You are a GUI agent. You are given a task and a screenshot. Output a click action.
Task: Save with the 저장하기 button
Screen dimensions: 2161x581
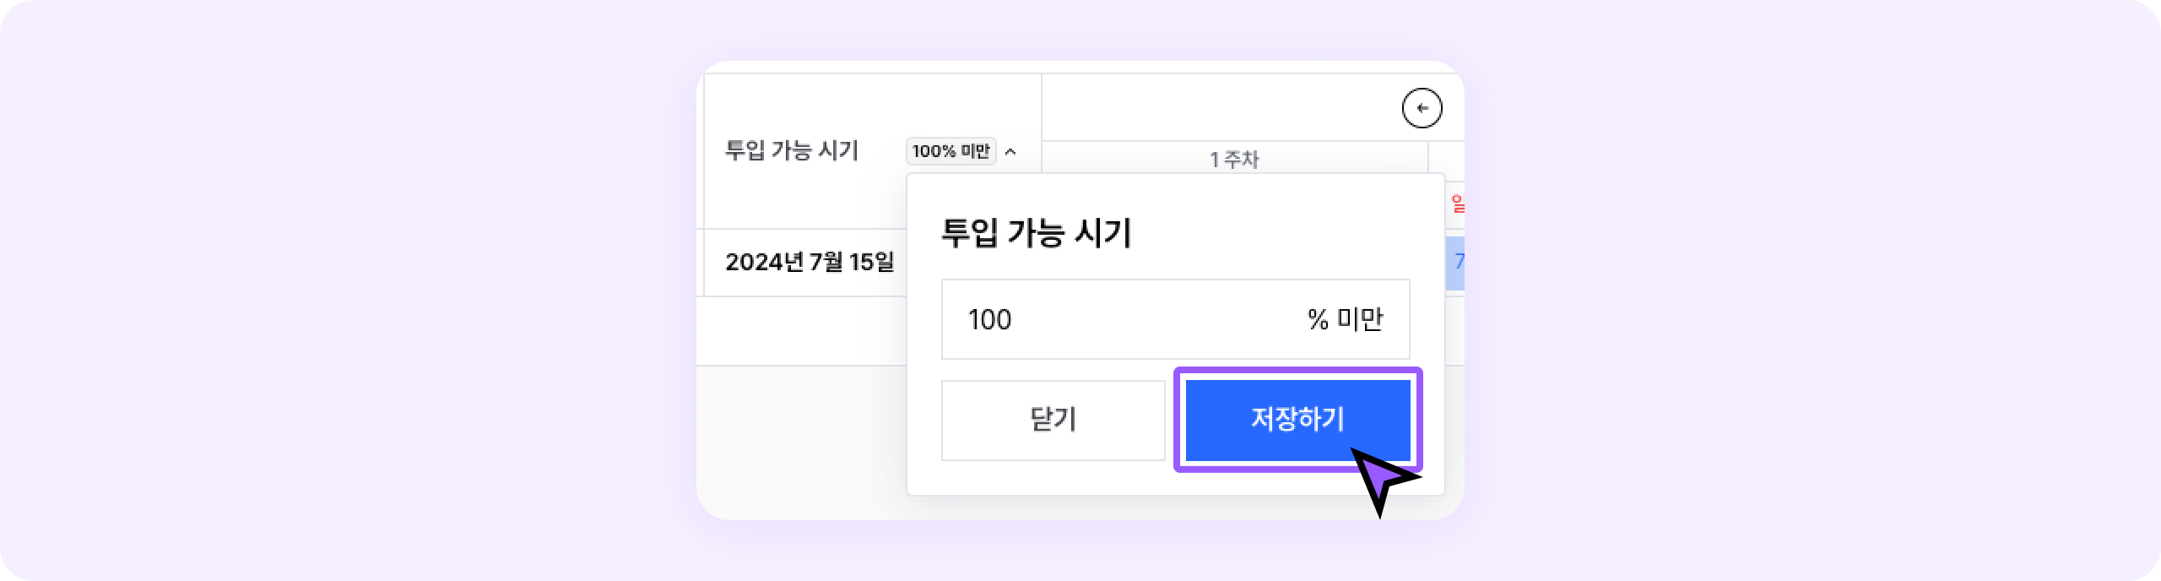1297,419
